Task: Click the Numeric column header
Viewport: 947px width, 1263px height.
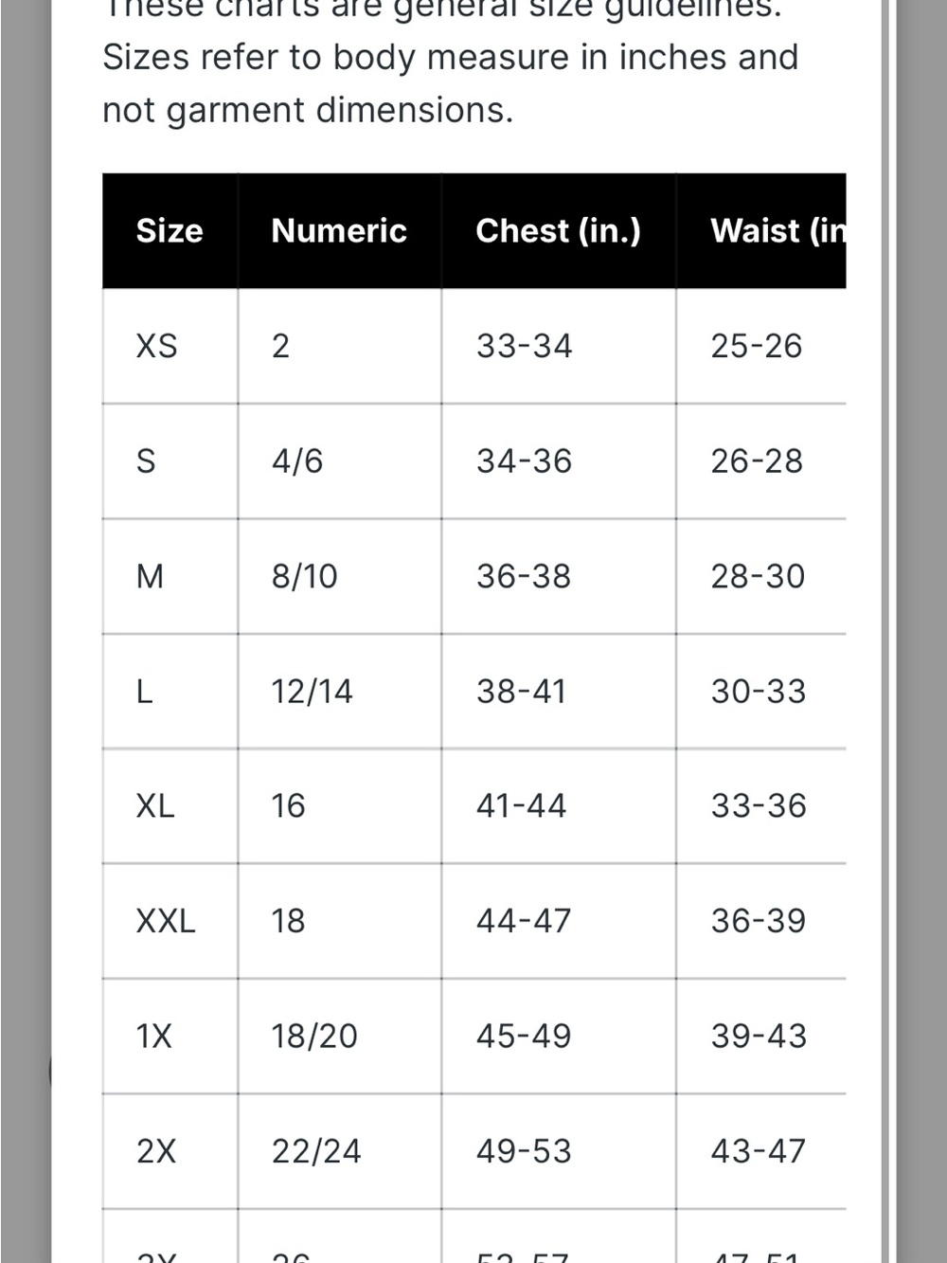Action: 339,230
